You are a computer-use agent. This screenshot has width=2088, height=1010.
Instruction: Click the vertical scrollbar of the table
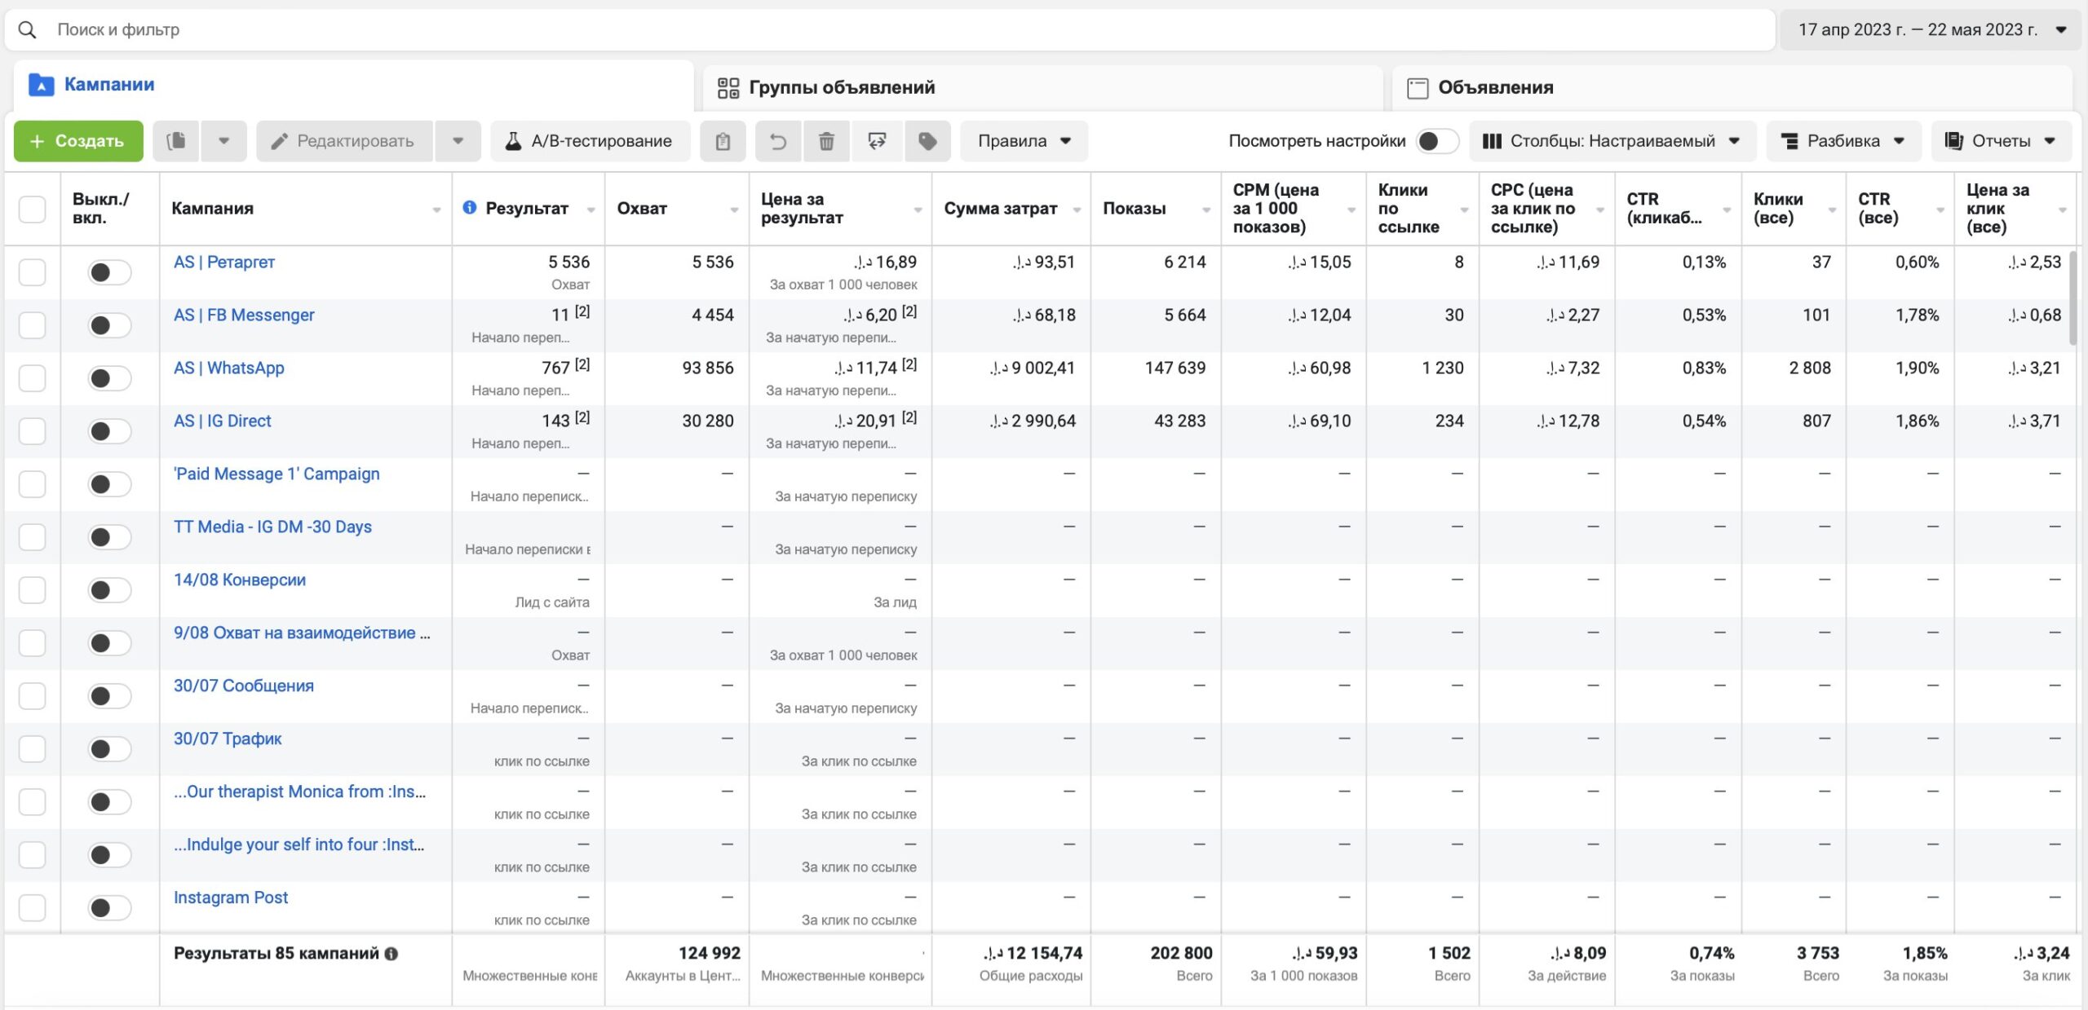point(2073,298)
